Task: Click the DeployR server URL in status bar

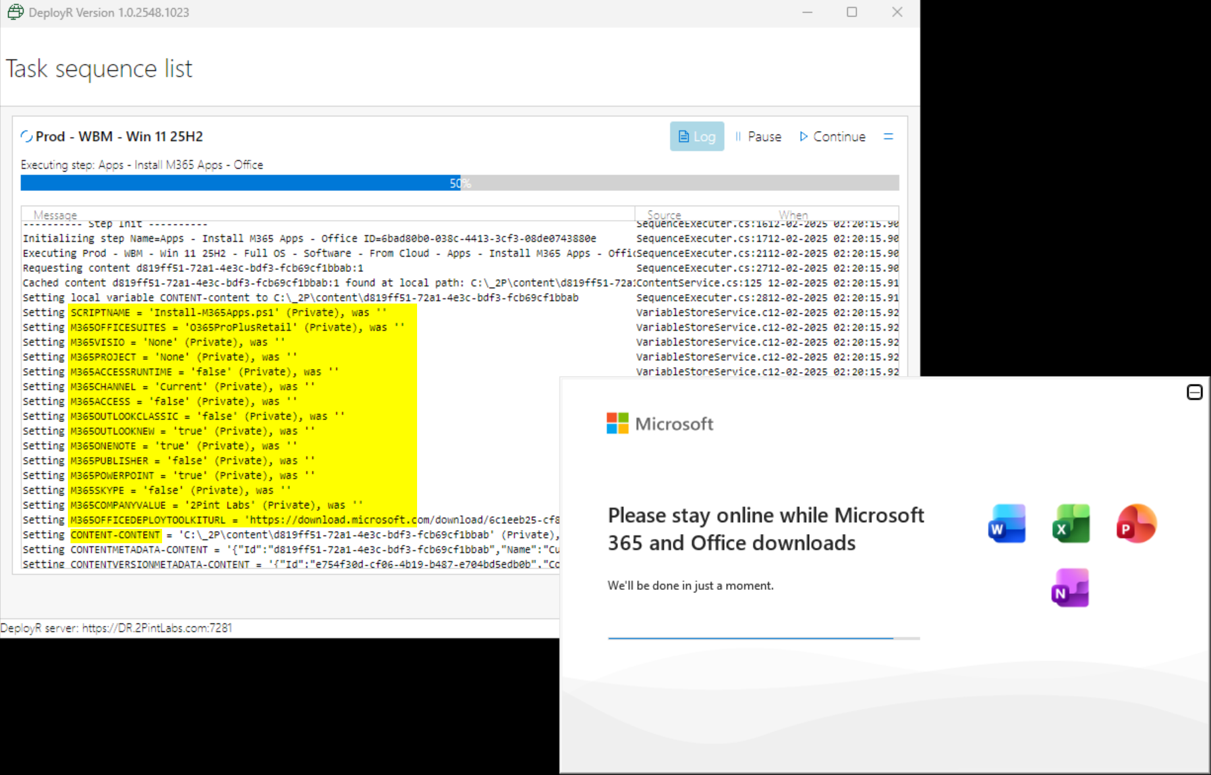Action: coord(157,628)
